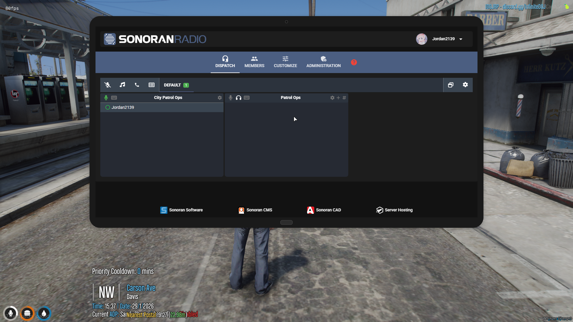The height and width of the screenshot is (322, 573).
Task: Open the Administration tab
Action: (x=324, y=62)
